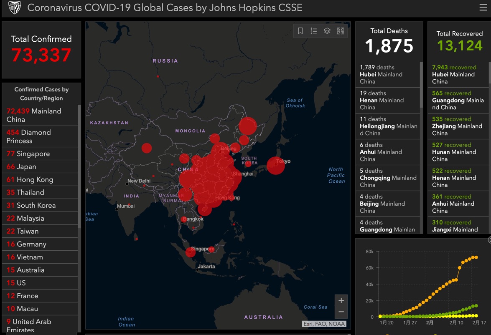This screenshot has width=491, height=335.
Task: Click the large red circle in northeast China
Action: 248,126
